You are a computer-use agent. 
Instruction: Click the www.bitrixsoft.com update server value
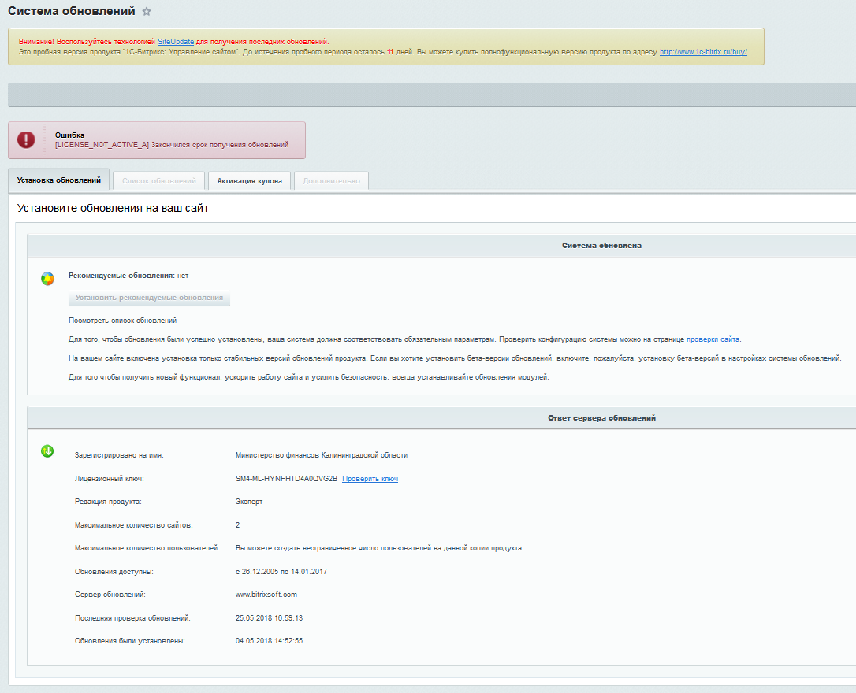(x=266, y=595)
